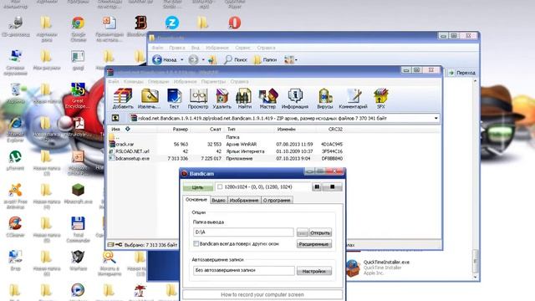Open the Найти (Find) binoculars tool

click(244, 99)
